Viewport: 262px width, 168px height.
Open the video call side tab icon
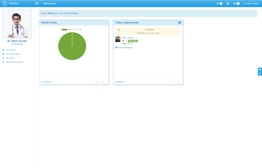coord(260,70)
